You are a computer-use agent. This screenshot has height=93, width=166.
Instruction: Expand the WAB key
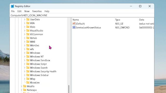(25, 42)
